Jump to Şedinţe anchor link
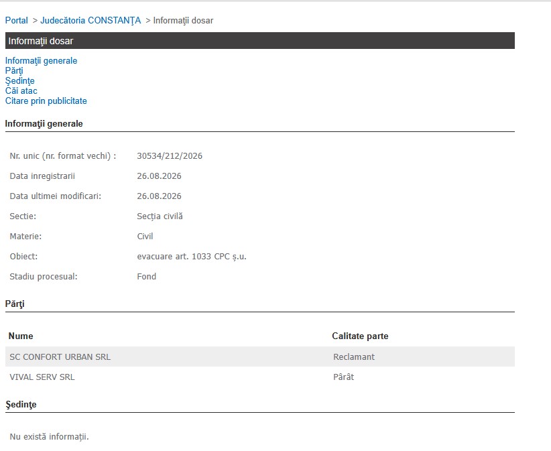 click(x=20, y=81)
